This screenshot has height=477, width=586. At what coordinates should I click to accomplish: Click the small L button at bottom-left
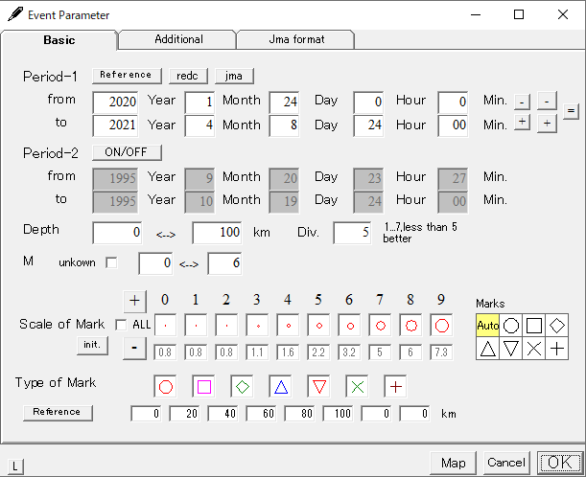click(x=15, y=466)
